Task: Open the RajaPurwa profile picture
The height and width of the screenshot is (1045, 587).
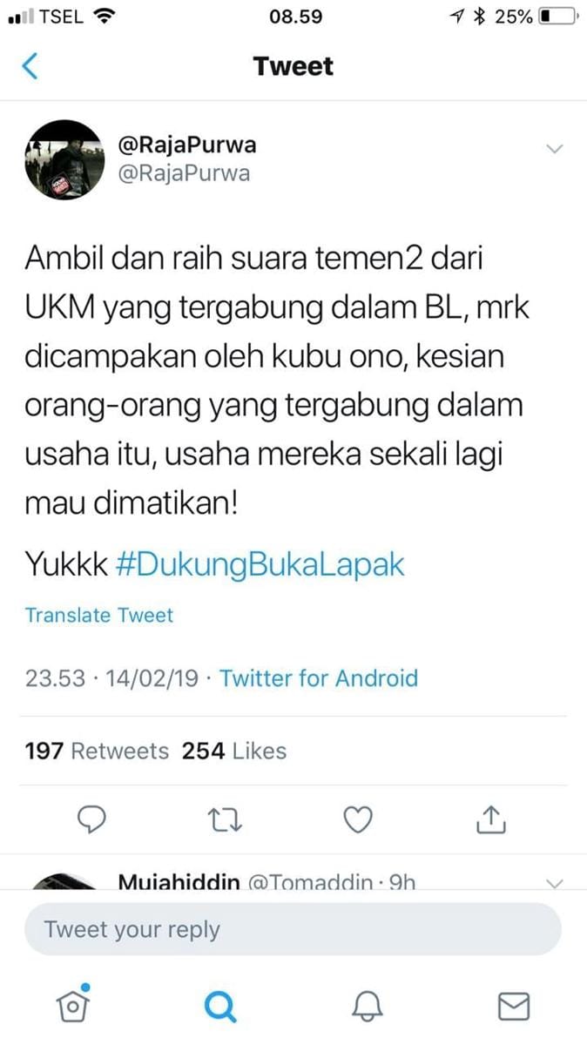Action: [64, 159]
